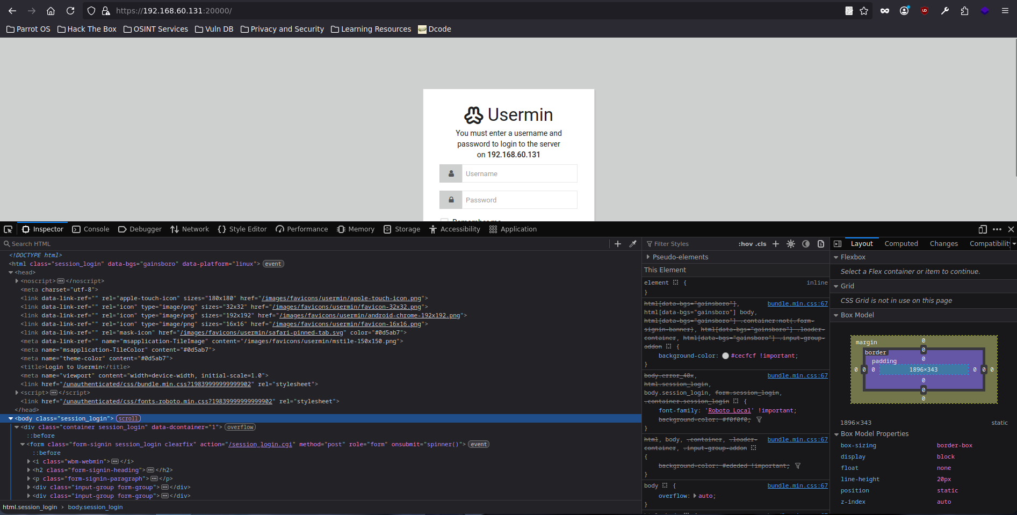The height and width of the screenshot is (515, 1017).
Task: Open the Changes sidebar tab
Action: (x=944, y=244)
